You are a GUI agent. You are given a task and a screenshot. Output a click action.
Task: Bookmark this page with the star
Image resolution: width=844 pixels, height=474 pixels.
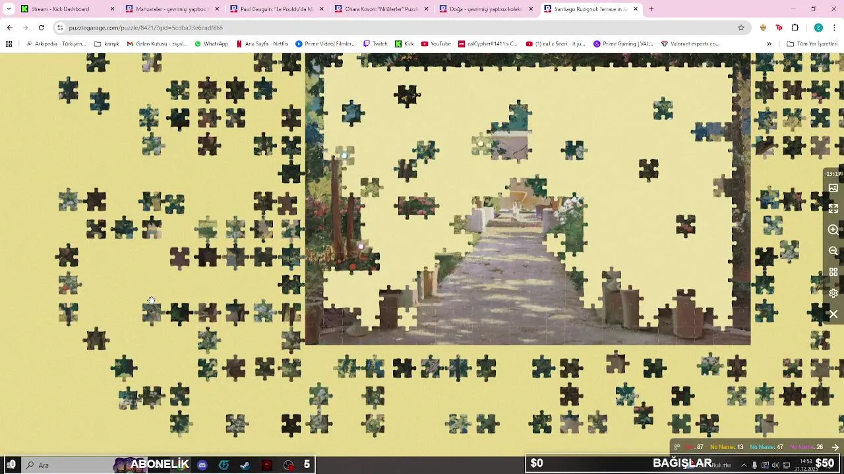pyautogui.click(x=741, y=28)
